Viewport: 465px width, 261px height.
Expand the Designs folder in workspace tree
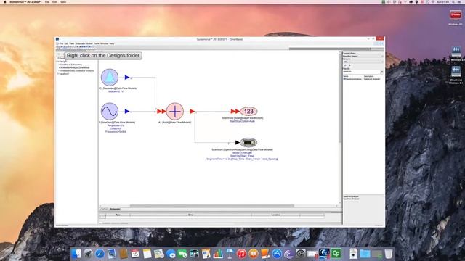(x=58, y=61)
